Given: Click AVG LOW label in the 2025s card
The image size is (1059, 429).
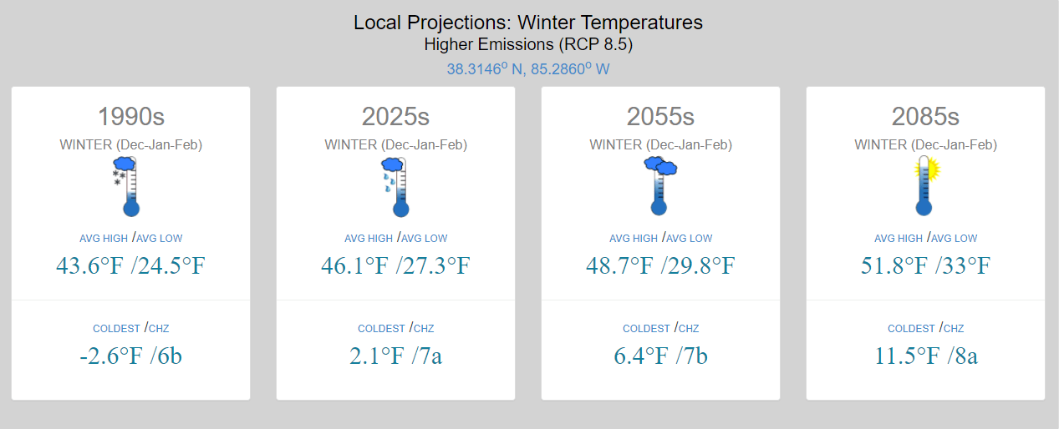Looking at the screenshot, I should [425, 239].
